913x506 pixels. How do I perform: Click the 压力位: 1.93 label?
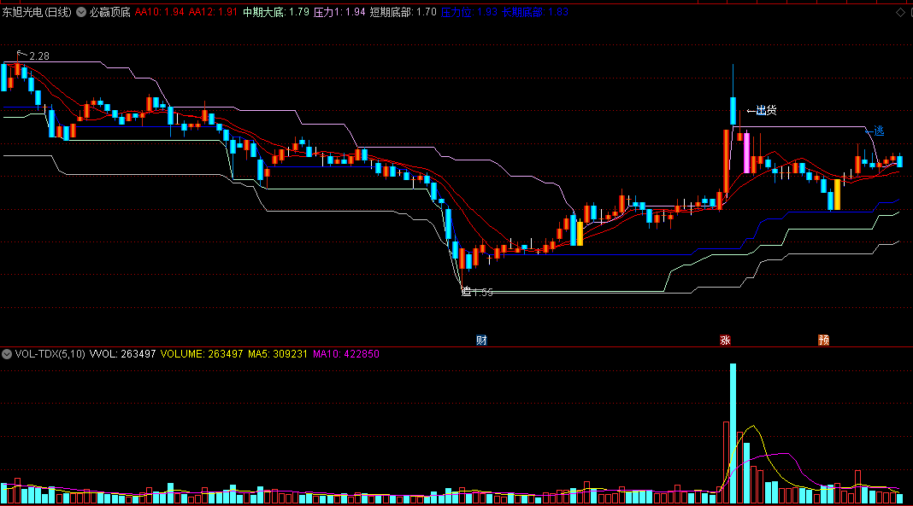coord(469,12)
